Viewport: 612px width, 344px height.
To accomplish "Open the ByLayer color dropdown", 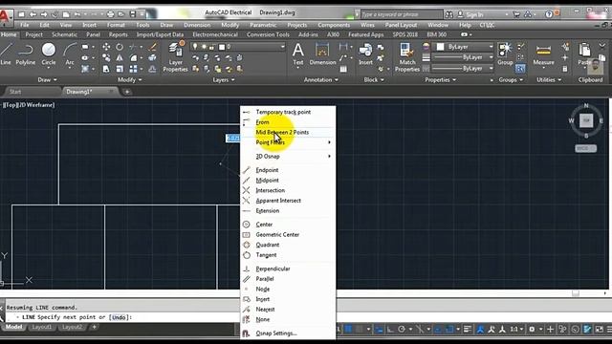I will pos(465,47).
